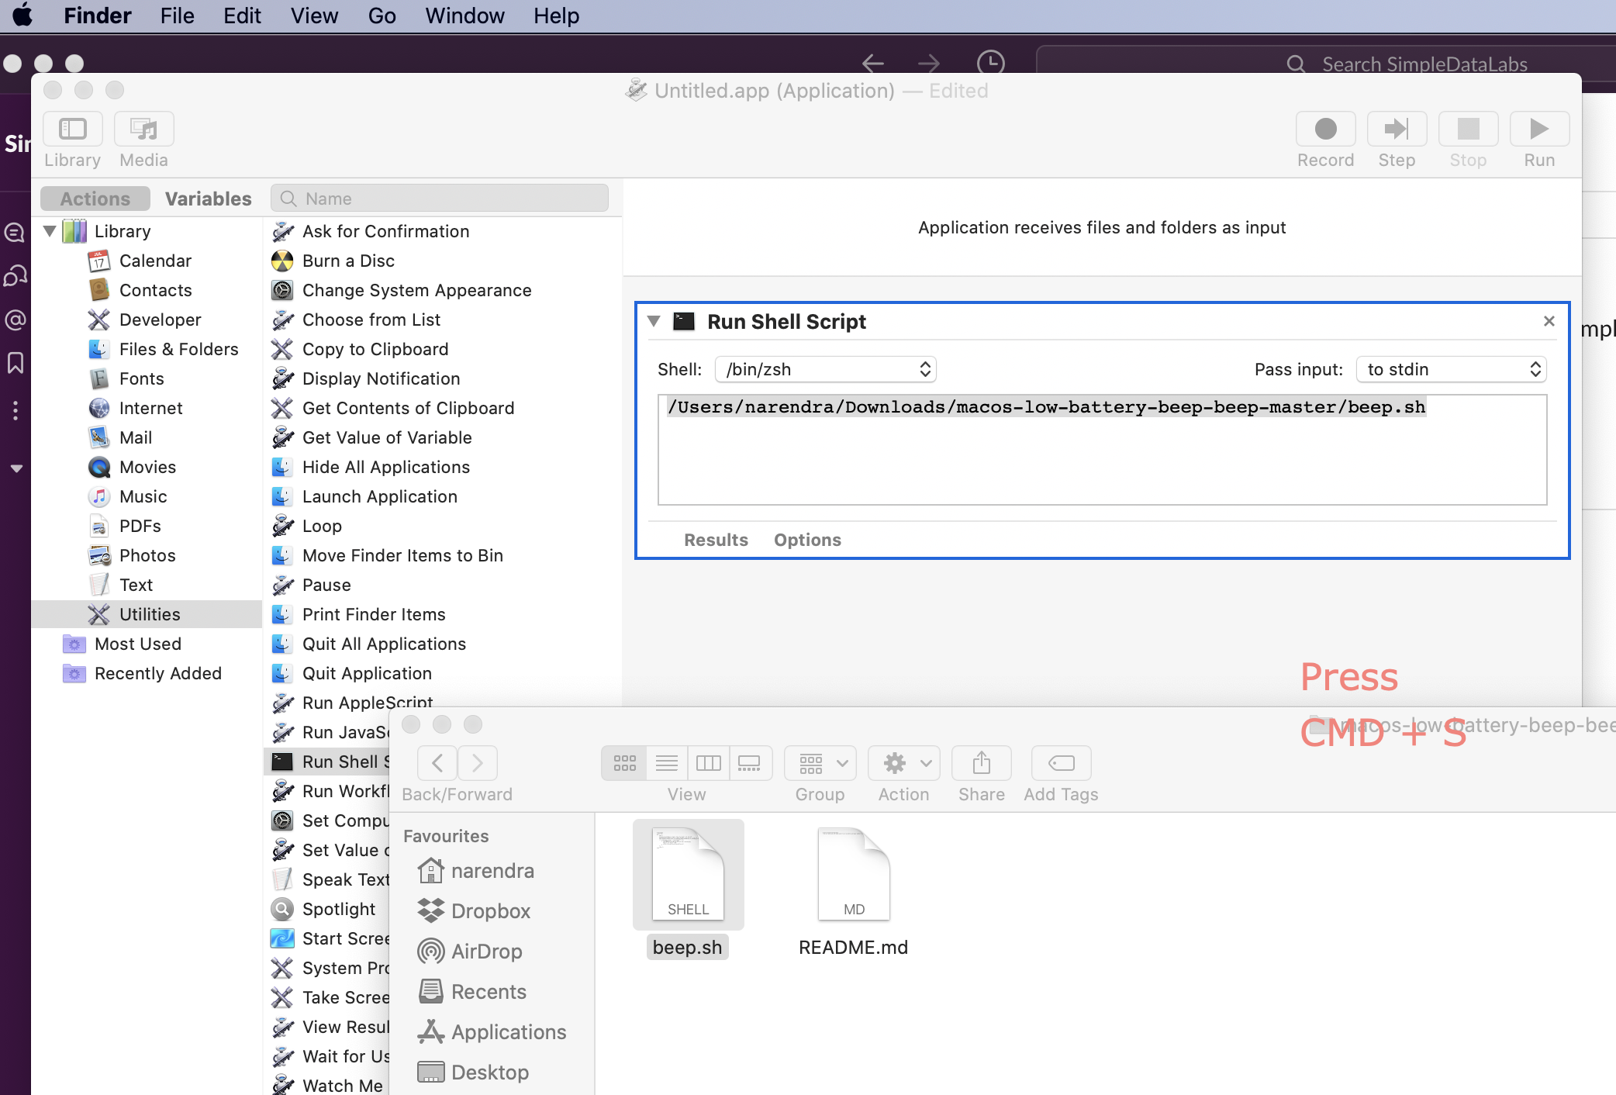Image resolution: width=1616 pixels, height=1095 pixels.
Task: Switch Finder to gallery view
Action: [x=749, y=763]
